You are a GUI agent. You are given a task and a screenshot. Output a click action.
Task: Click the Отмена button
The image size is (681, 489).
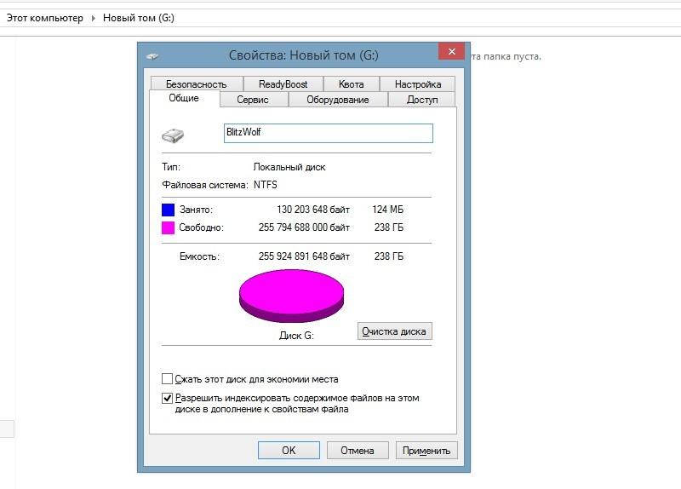point(358,451)
